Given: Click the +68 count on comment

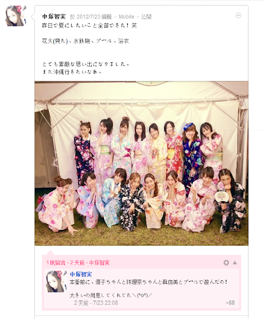Looking at the screenshot, I should coord(230,303).
